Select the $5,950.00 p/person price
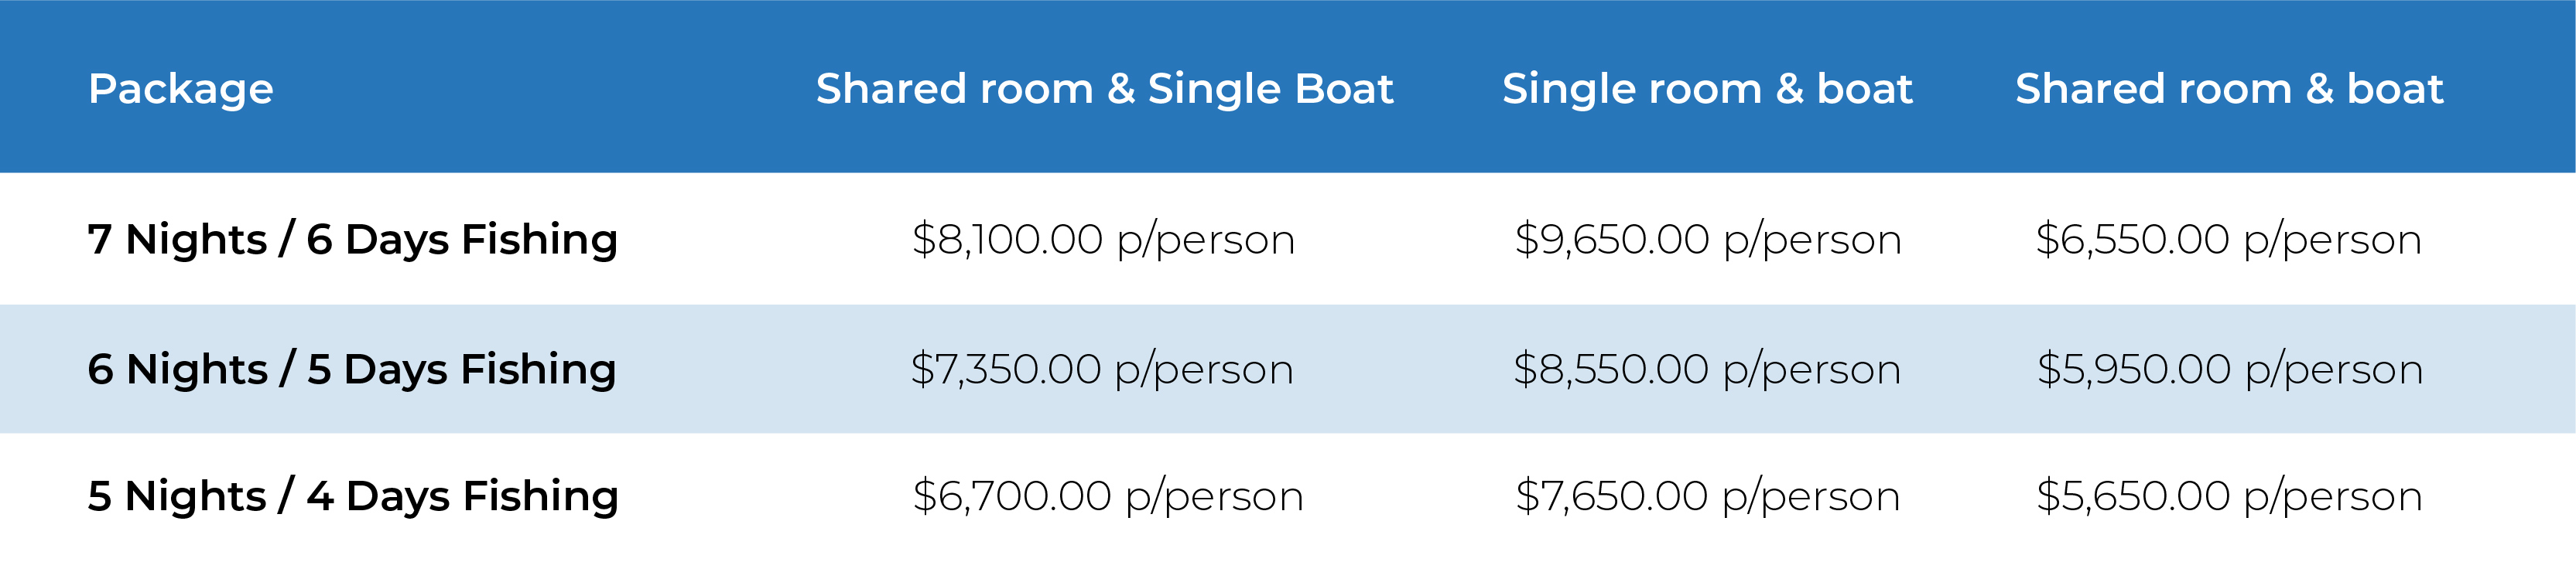The height and width of the screenshot is (562, 2576). [x=2230, y=370]
